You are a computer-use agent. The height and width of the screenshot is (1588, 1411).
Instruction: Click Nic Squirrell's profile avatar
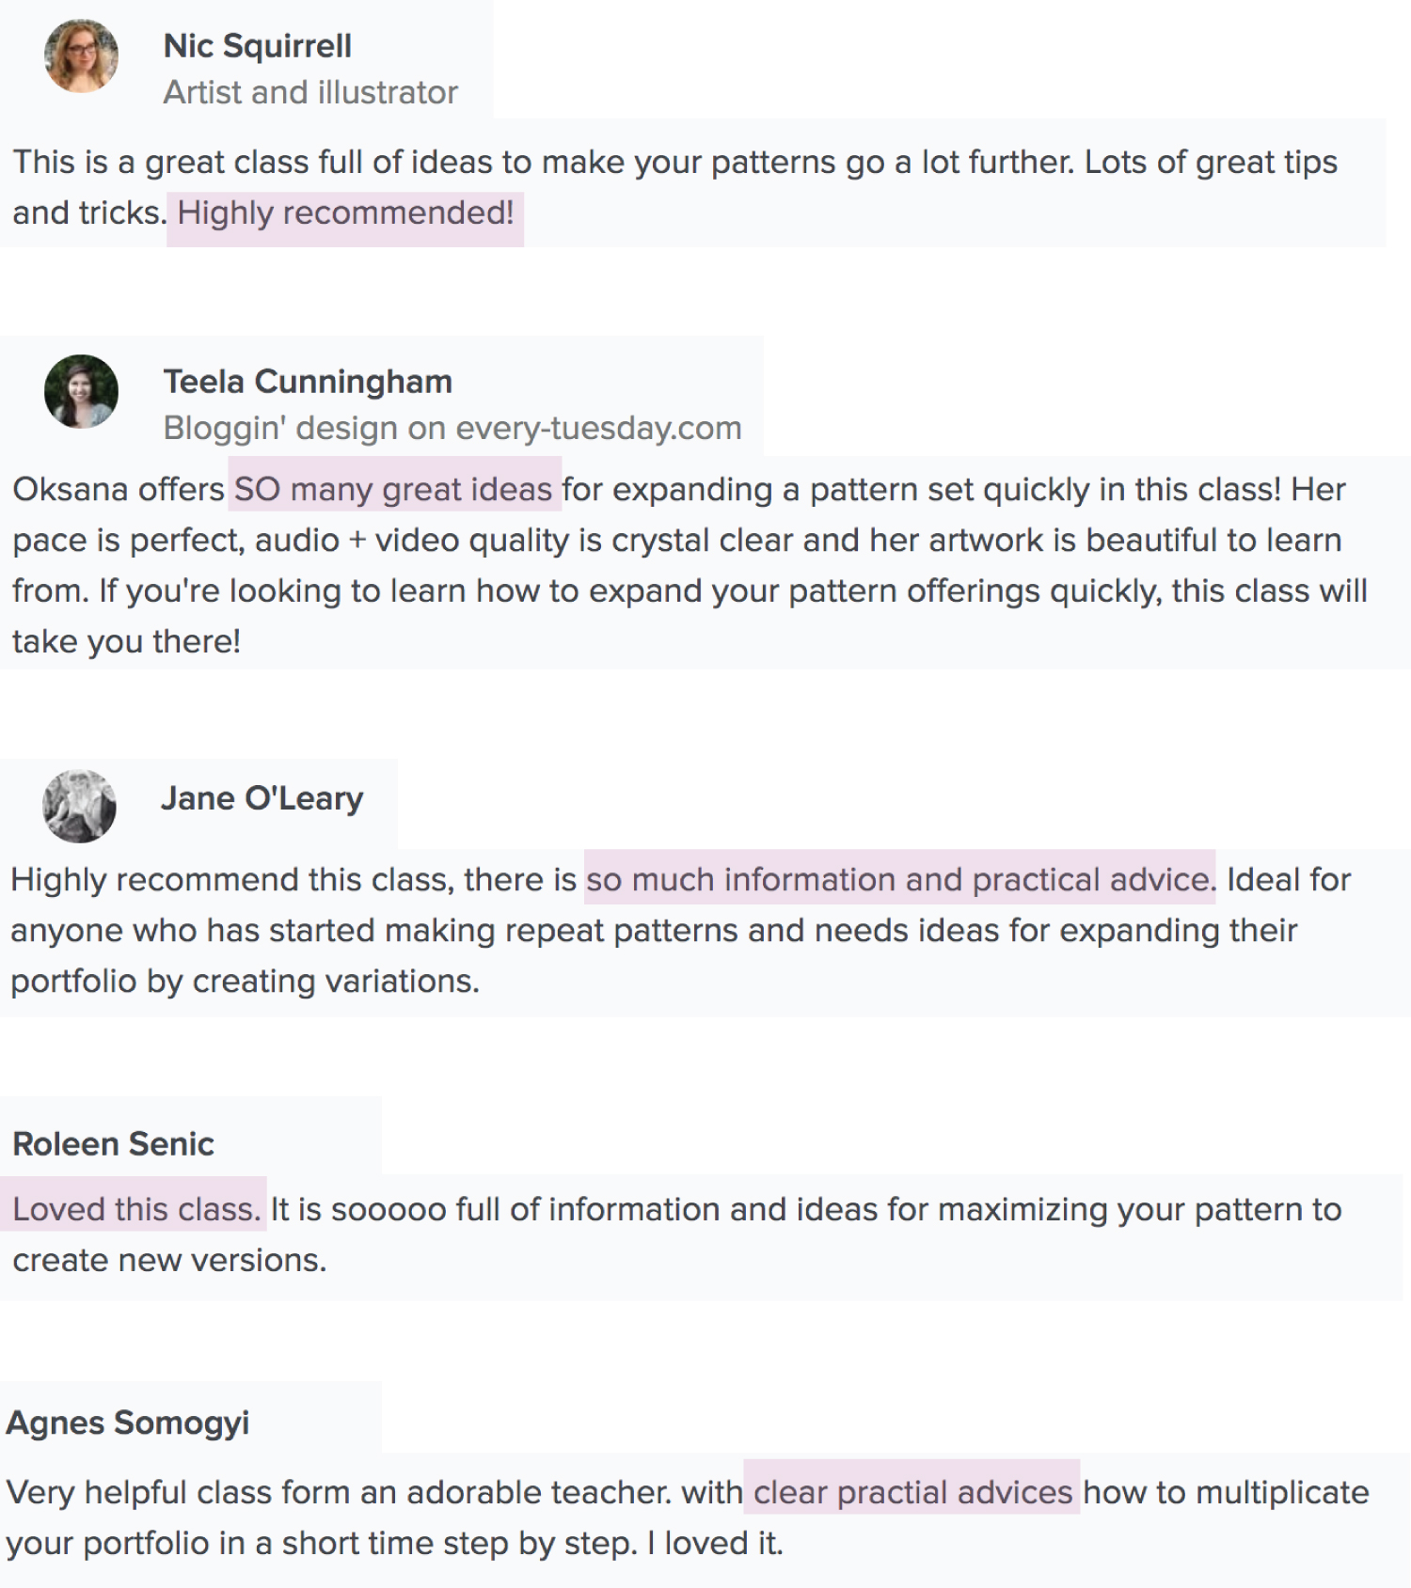81,56
